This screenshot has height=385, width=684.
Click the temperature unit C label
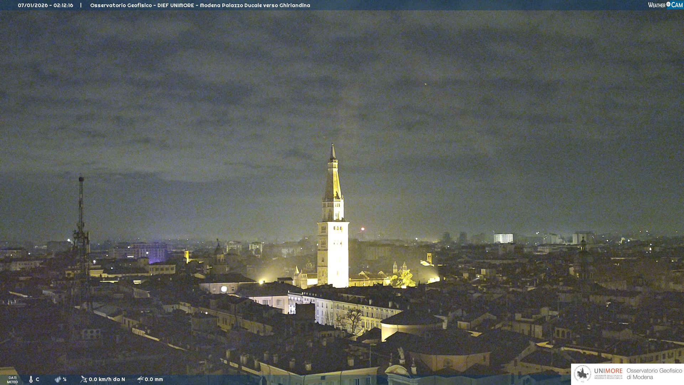pos(37,379)
